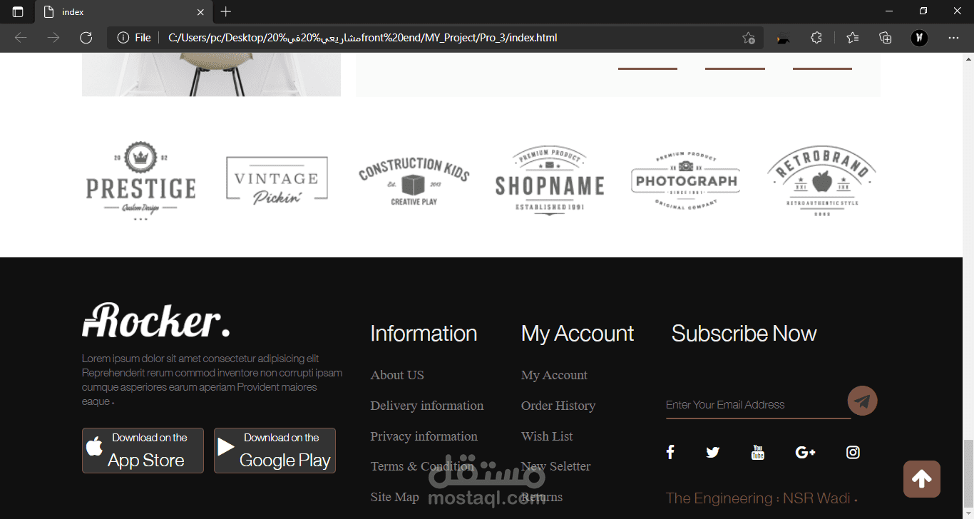Open the Terms & Condition link
Screen dimensions: 974x519
[x=422, y=466]
